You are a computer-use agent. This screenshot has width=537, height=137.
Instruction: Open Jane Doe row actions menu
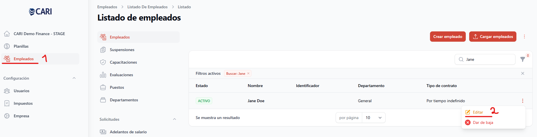tap(523, 101)
